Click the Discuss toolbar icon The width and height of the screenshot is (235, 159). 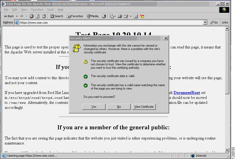tap(136, 16)
